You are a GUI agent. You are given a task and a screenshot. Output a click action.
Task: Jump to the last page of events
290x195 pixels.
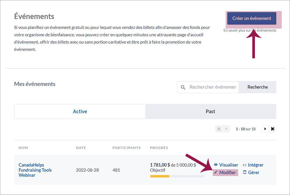[x=272, y=129]
